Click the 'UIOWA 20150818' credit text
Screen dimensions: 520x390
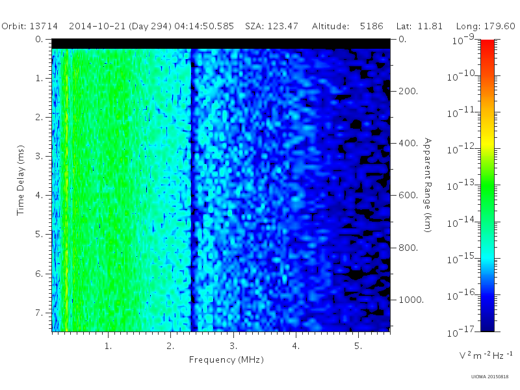(489, 377)
